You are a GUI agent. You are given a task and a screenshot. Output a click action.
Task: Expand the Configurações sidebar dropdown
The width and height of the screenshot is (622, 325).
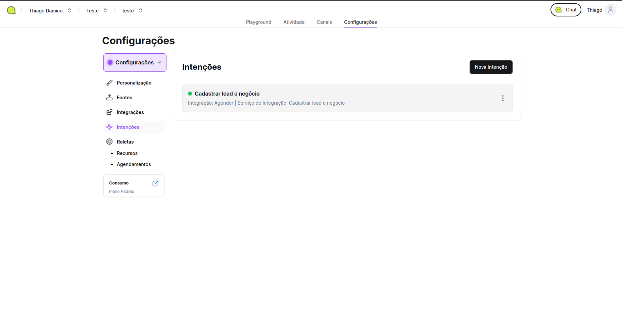point(135,62)
